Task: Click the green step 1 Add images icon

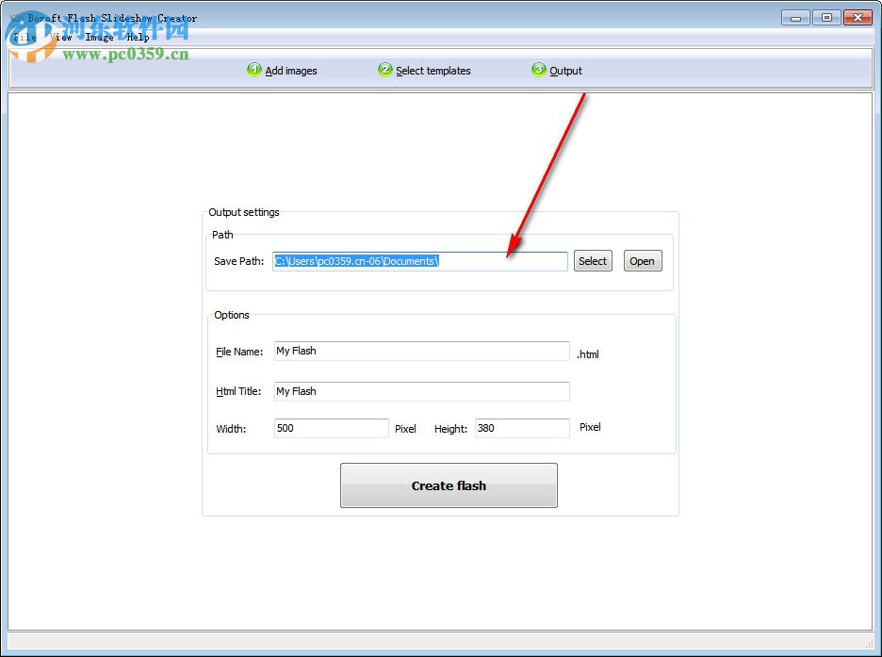Action: coord(253,69)
